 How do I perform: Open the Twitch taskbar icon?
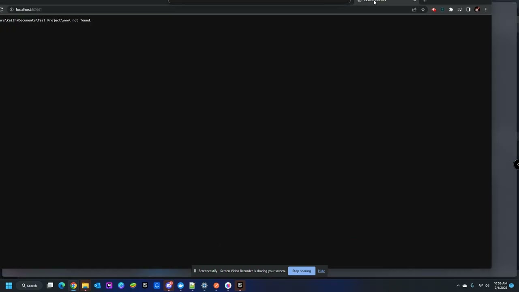pos(109,286)
